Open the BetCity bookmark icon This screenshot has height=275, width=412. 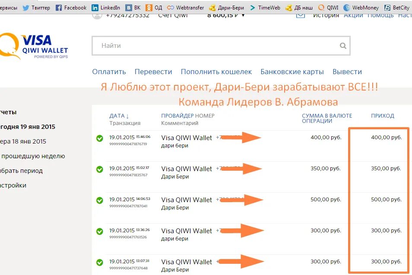point(387,8)
